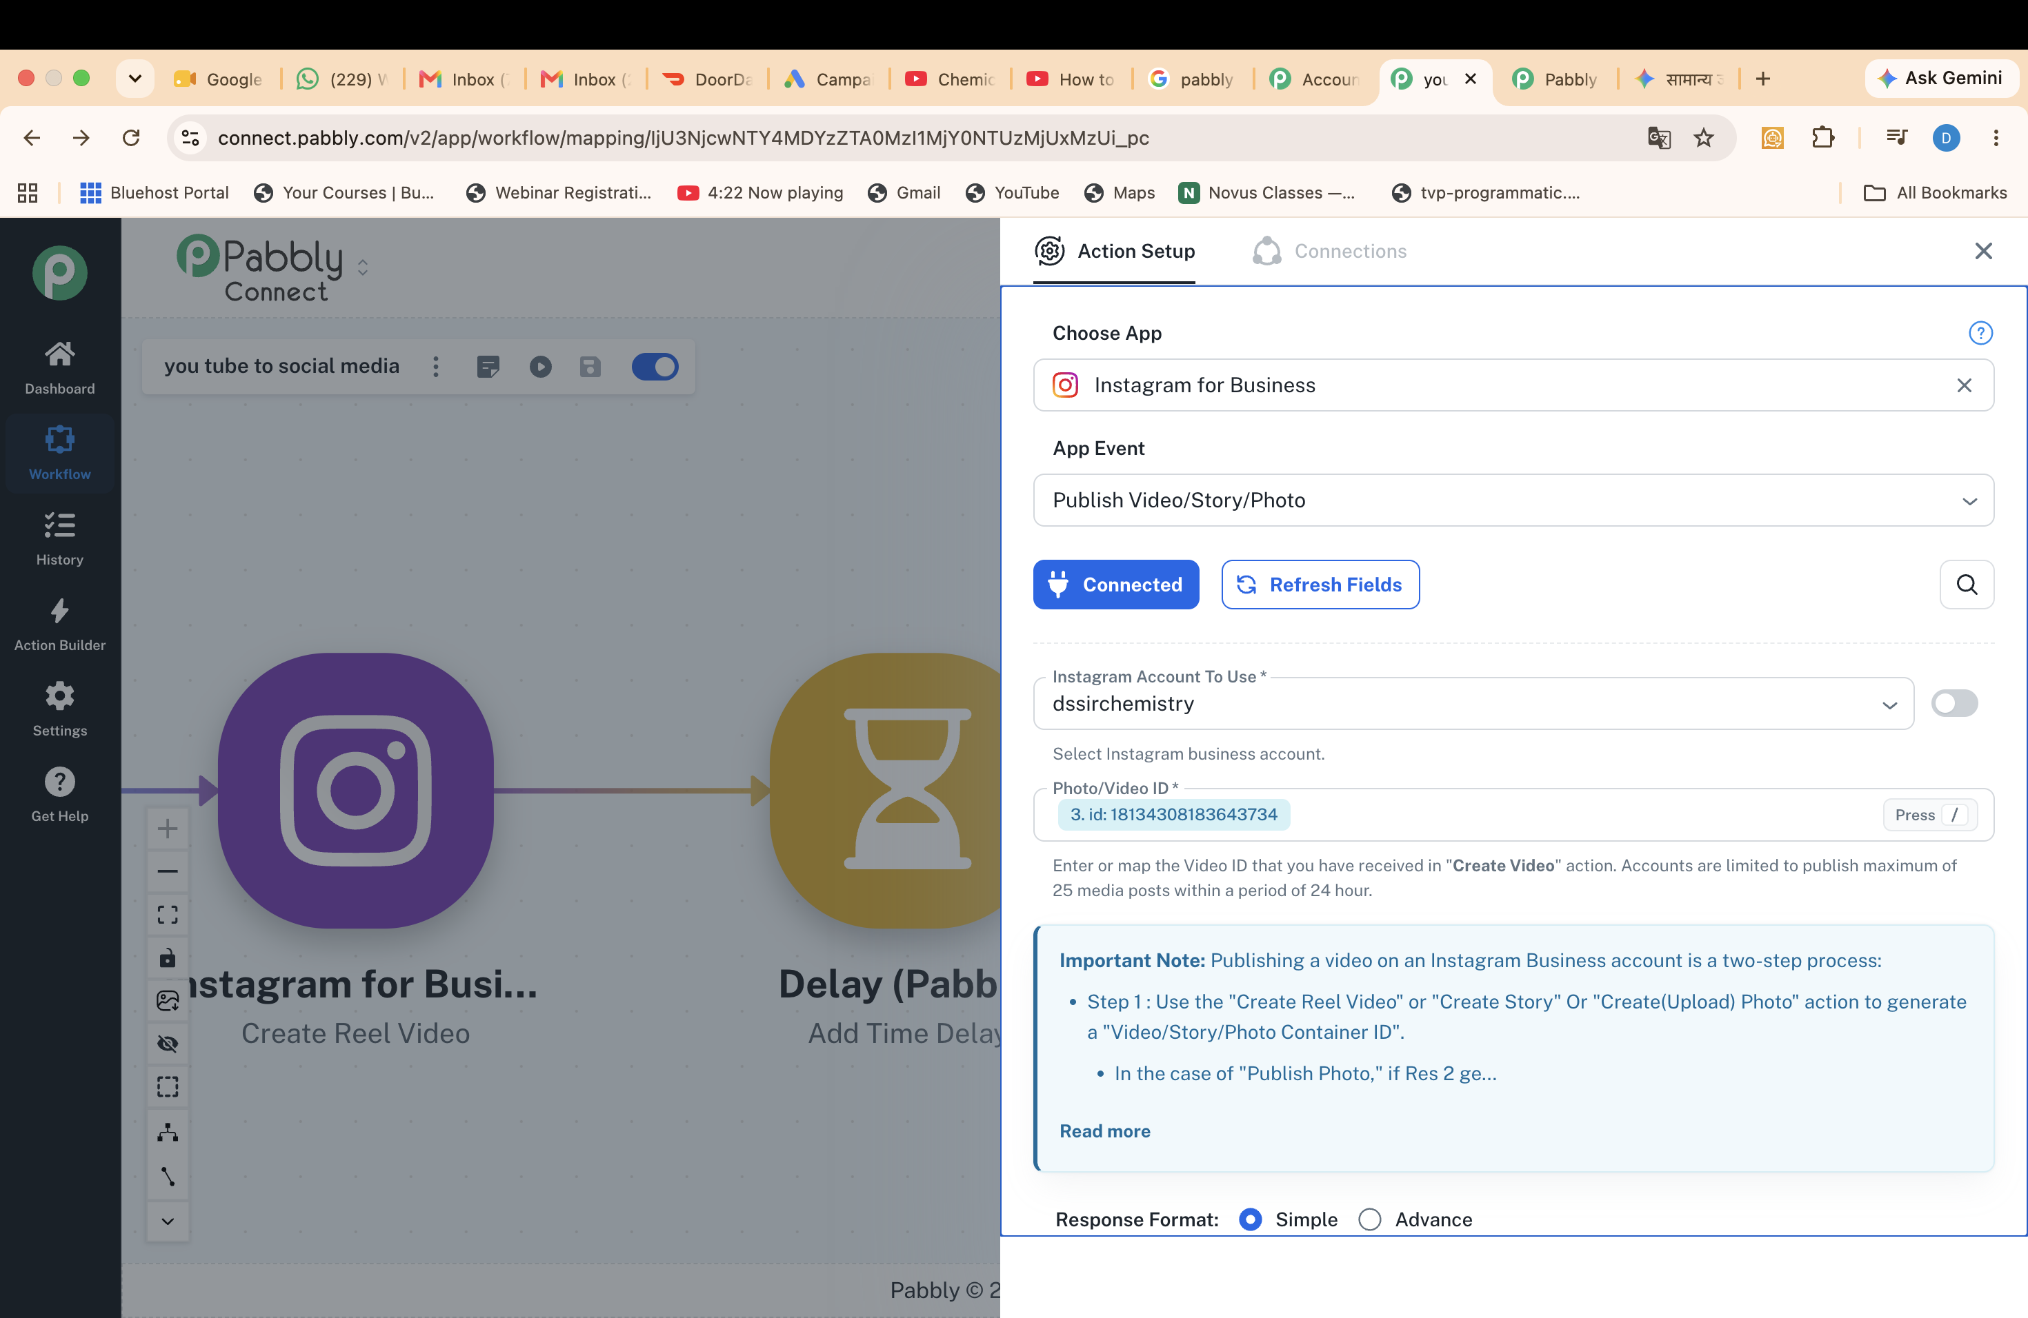Select the Simple response format
The height and width of the screenshot is (1318, 2028).
pyautogui.click(x=1250, y=1219)
